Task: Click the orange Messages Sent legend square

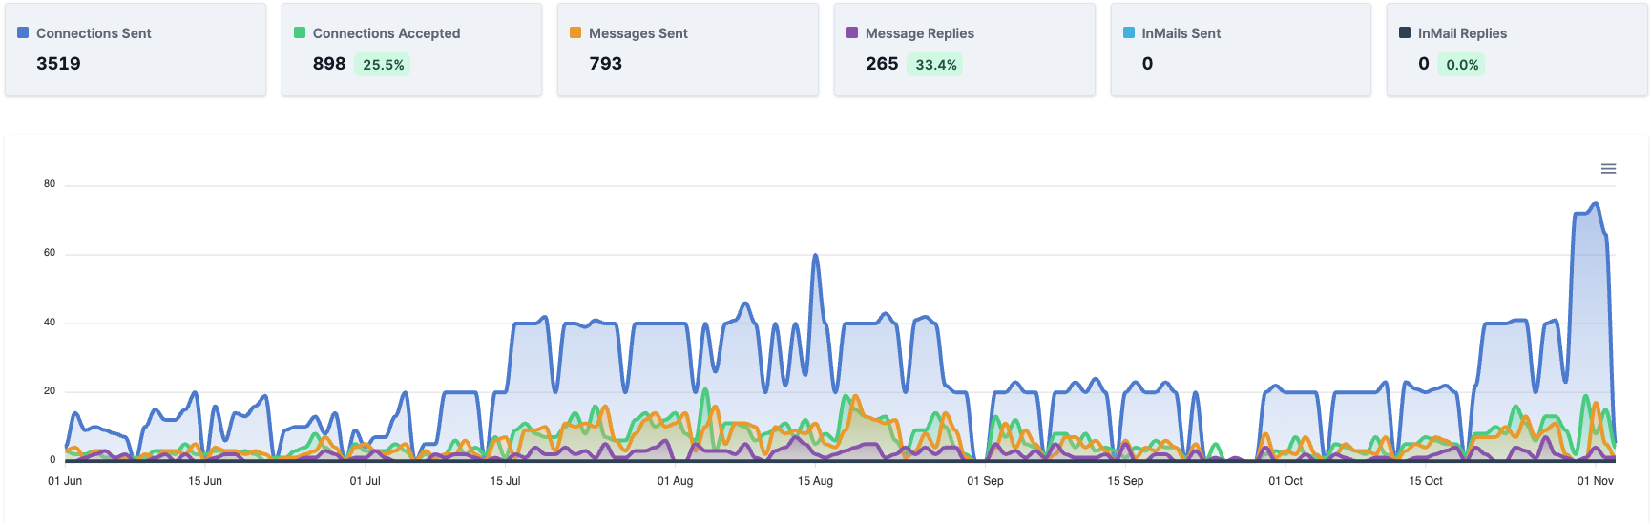Action: coord(575,32)
